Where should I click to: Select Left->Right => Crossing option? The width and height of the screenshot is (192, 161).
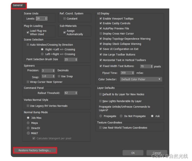[42, 54]
